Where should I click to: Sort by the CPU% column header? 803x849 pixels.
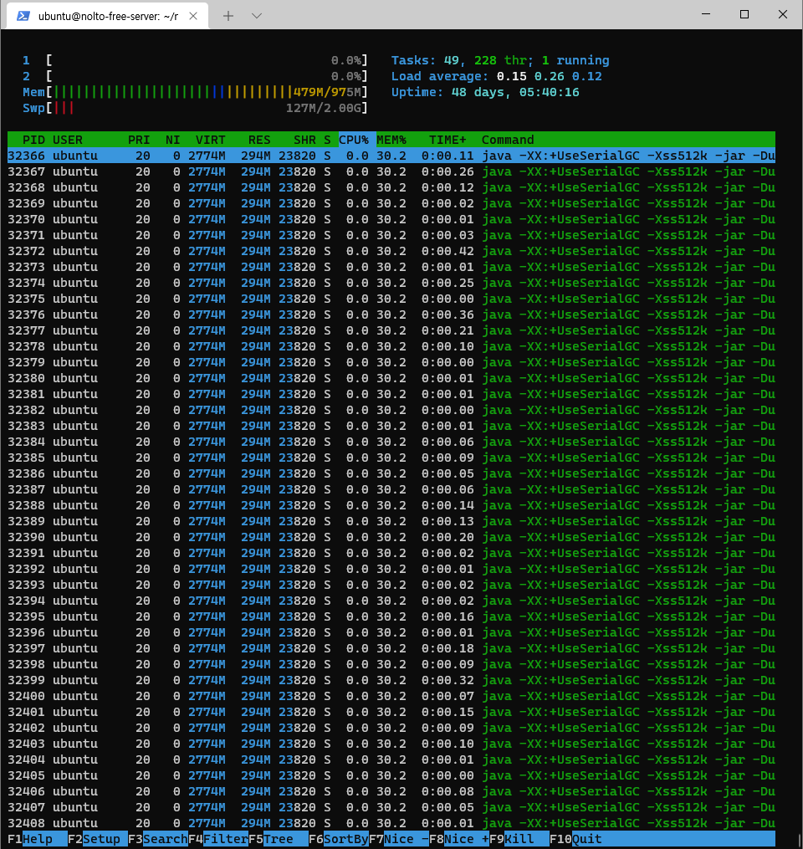click(354, 140)
